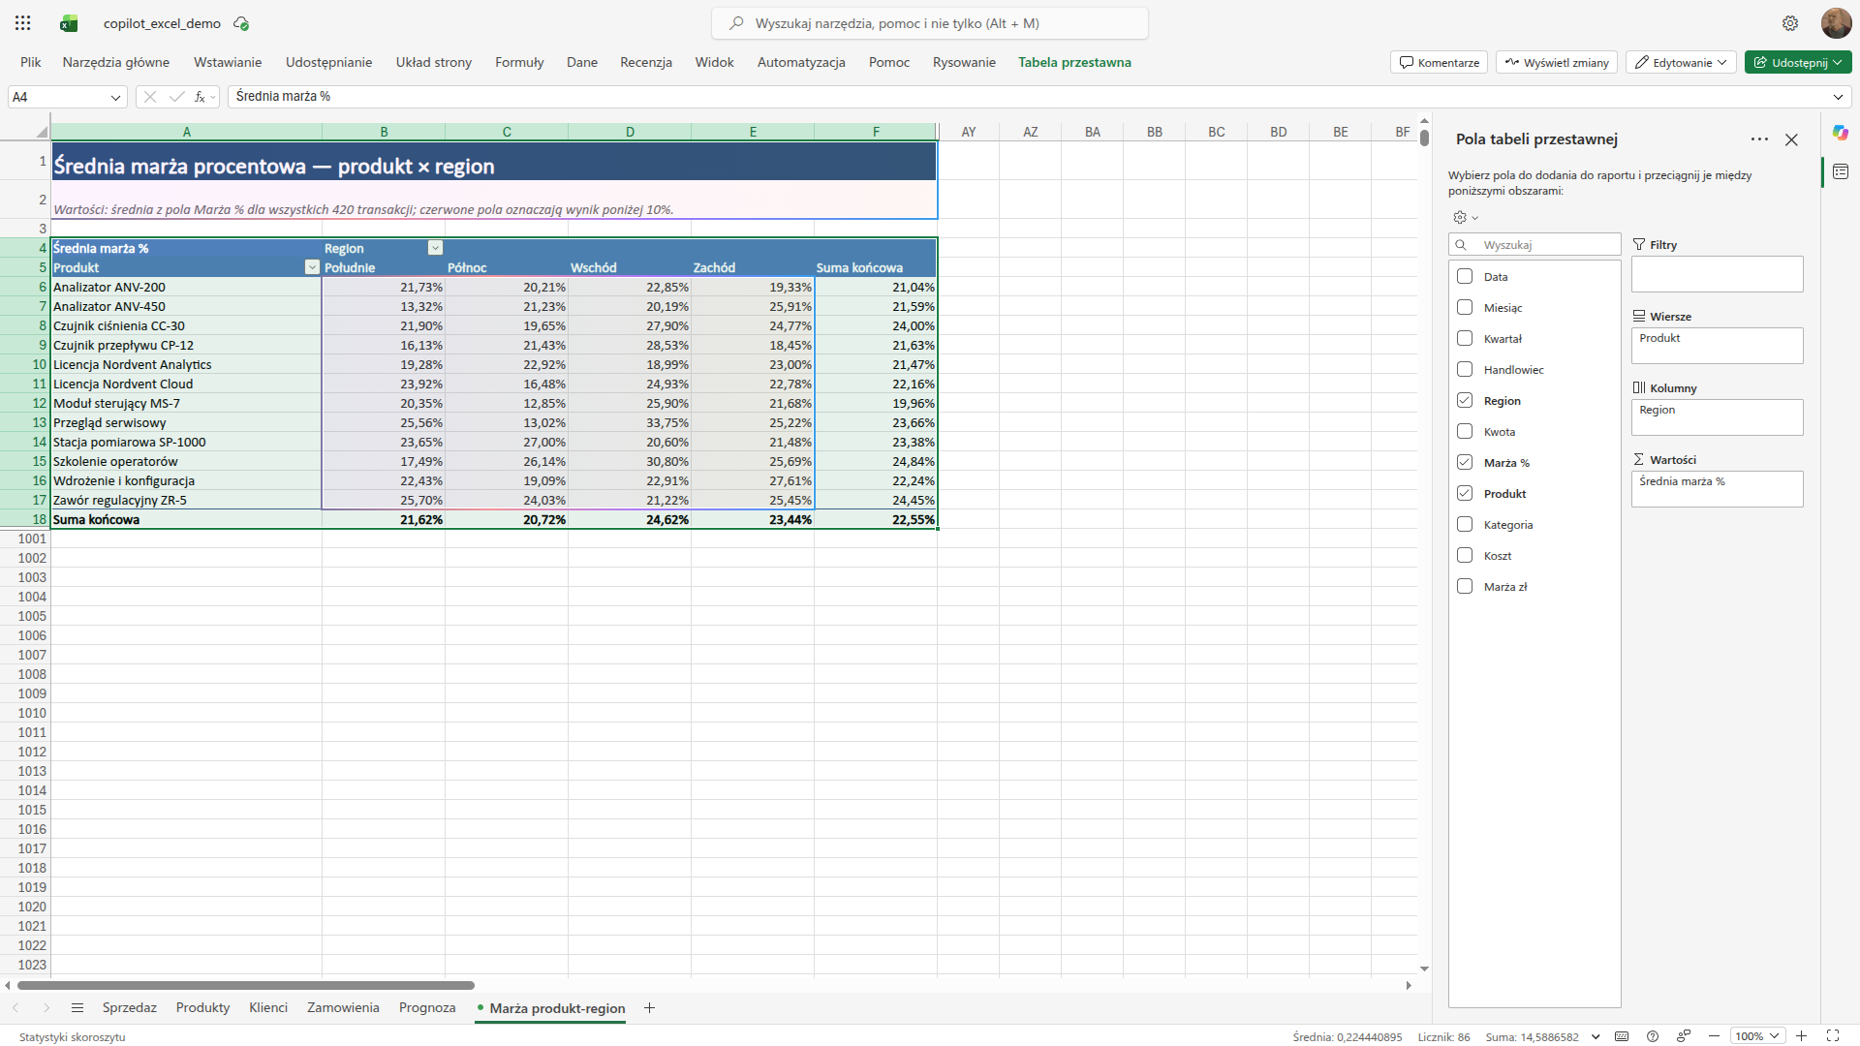This screenshot has width=1860, height=1046.
Task: Click the formula bar input
Action: pyautogui.click(x=1029, y=97)
